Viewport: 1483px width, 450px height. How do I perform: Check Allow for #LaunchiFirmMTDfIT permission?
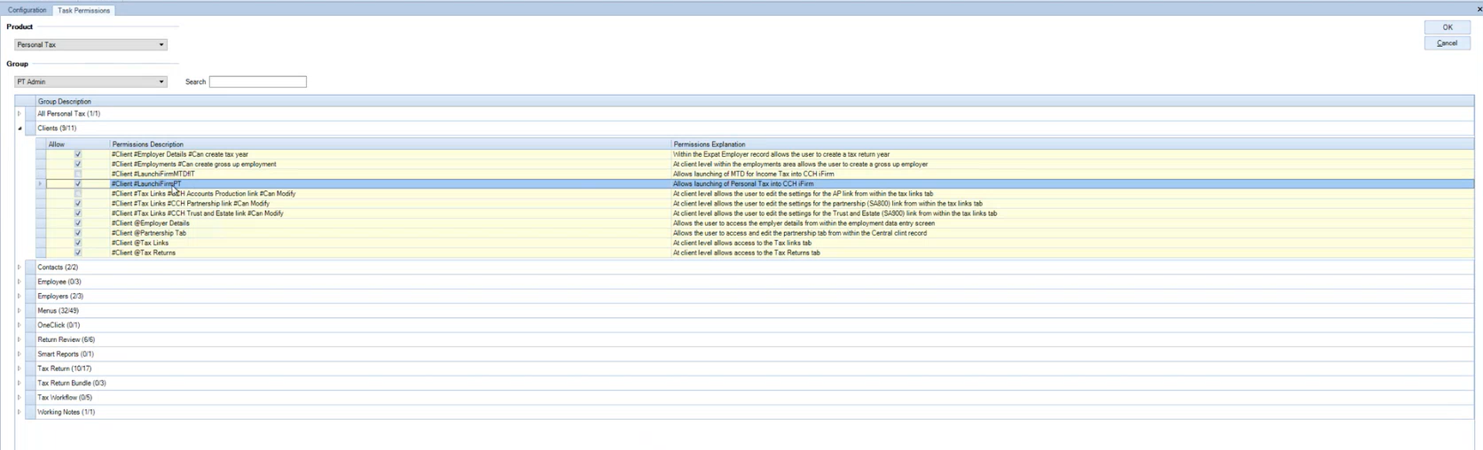point(78,174)
